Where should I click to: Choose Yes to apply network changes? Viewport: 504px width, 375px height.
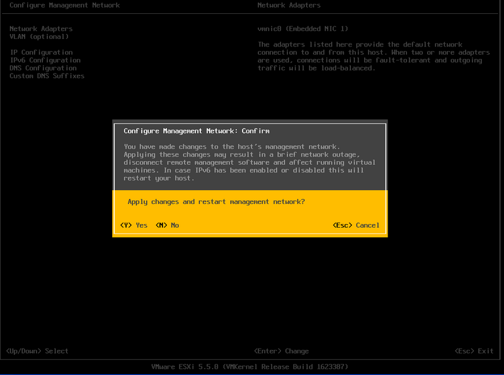click(134, 225)
